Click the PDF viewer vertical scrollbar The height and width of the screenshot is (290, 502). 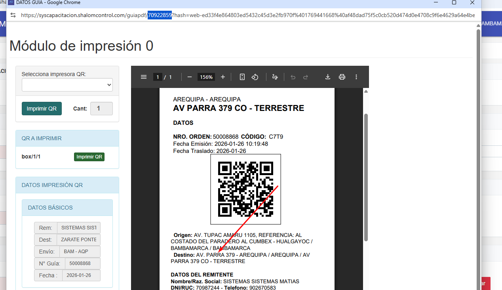tap(366, 178)
